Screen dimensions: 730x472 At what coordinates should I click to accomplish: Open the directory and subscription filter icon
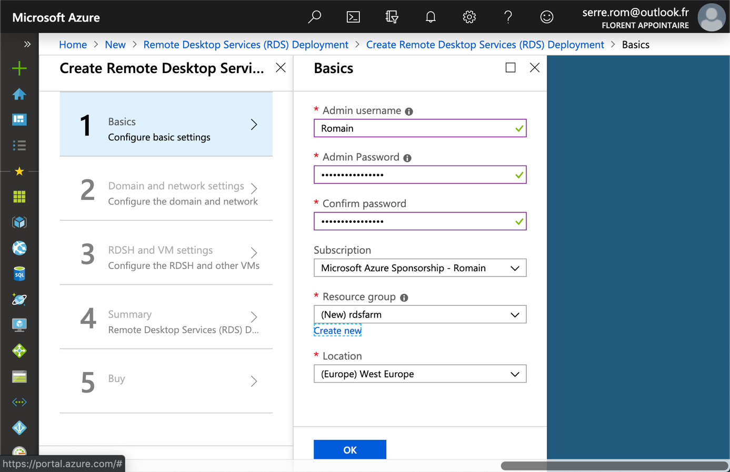point(392,17)
